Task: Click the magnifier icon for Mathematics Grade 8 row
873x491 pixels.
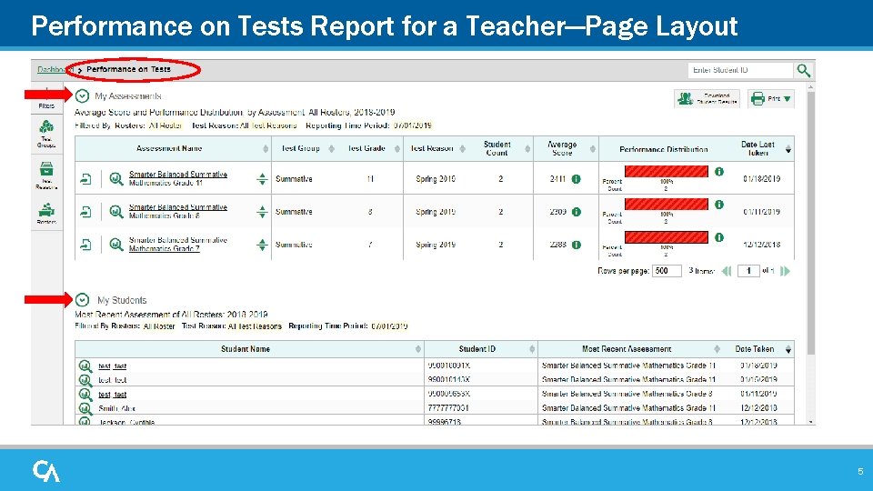Action: click(115, 212)
